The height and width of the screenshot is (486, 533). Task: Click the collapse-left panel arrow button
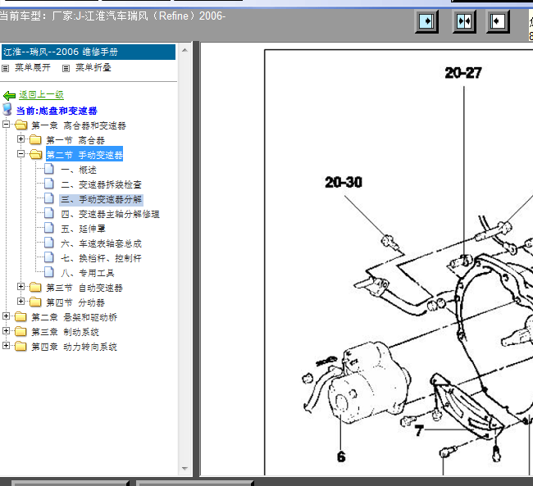click(x=498, y=21)
